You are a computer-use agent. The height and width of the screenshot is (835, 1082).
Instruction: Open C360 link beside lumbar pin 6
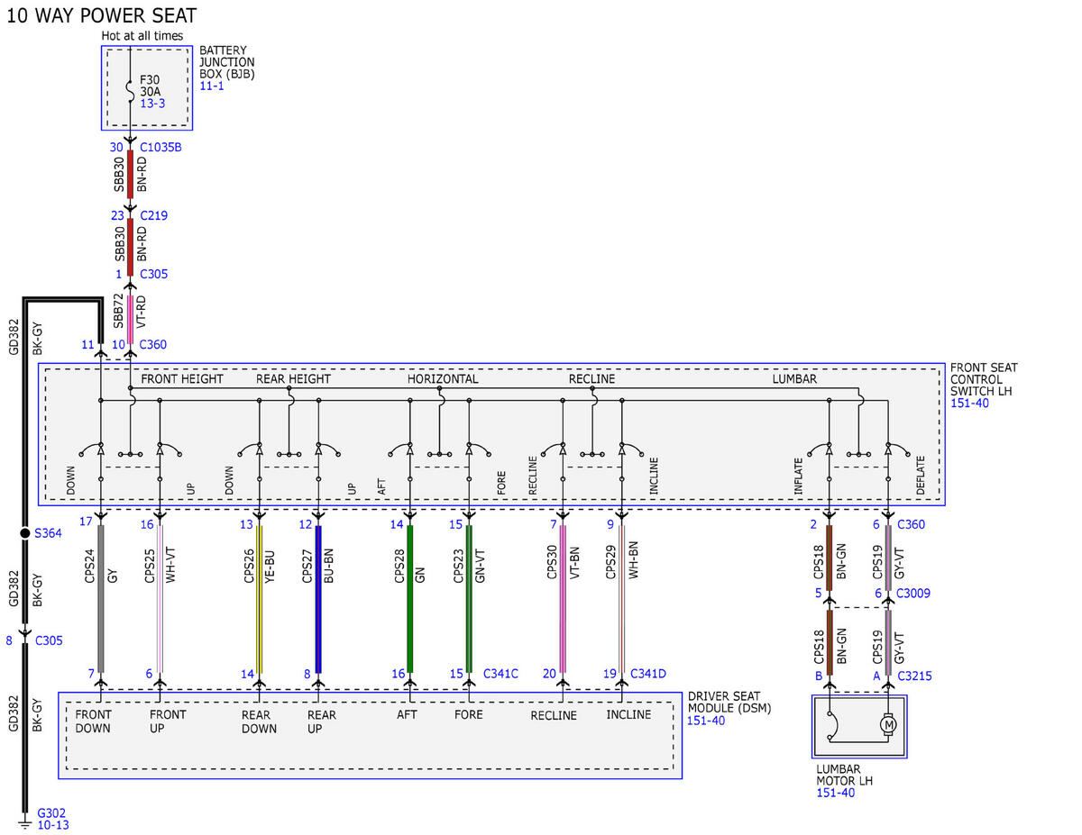tap(912, 524)
